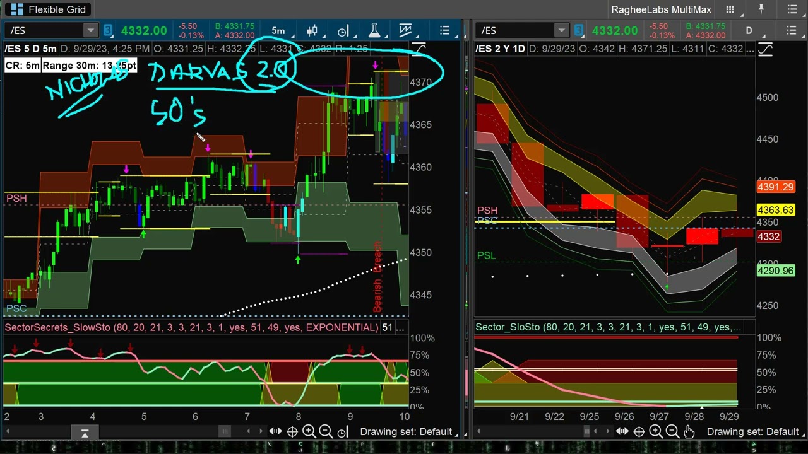Open the left chart blue link badge 3

[x=108, y=30]
